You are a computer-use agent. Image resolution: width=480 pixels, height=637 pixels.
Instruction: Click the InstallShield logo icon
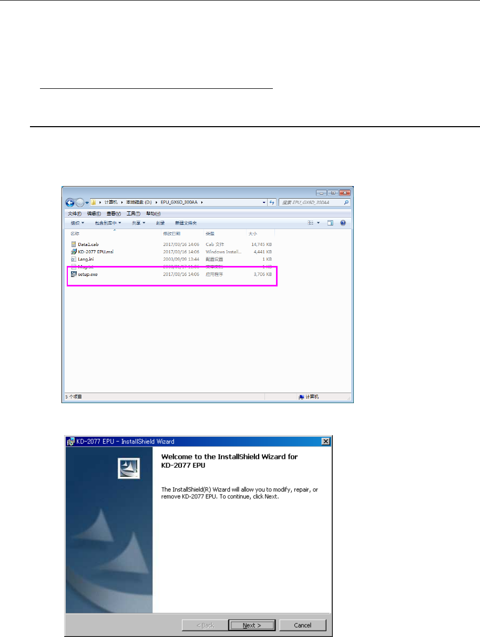129,468
